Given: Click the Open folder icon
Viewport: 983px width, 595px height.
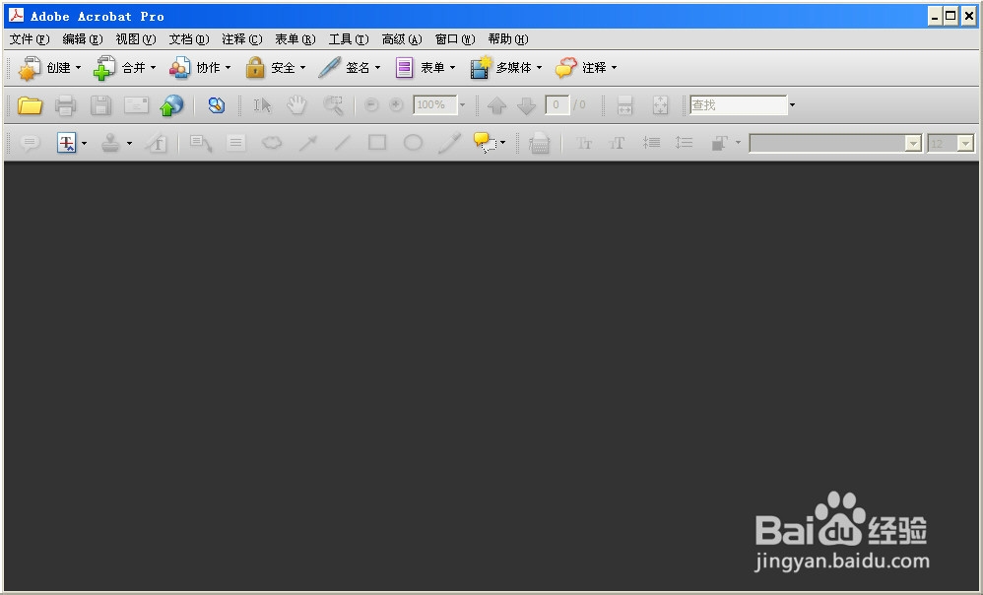Looking at the screenshot, I should click(30, 105).
